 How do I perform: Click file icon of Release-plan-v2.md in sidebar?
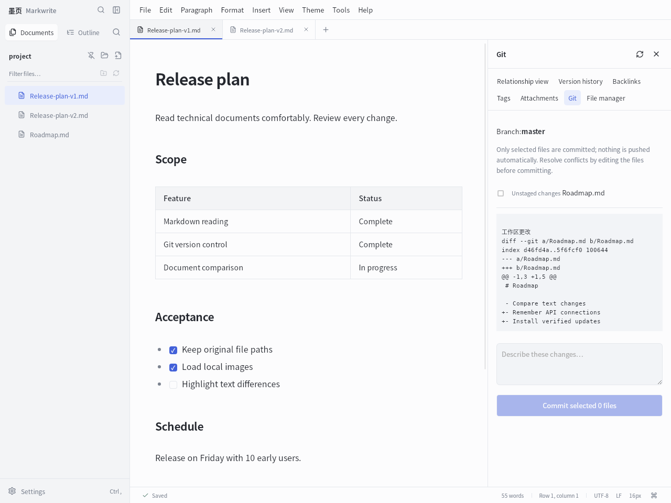pos(21,115)
